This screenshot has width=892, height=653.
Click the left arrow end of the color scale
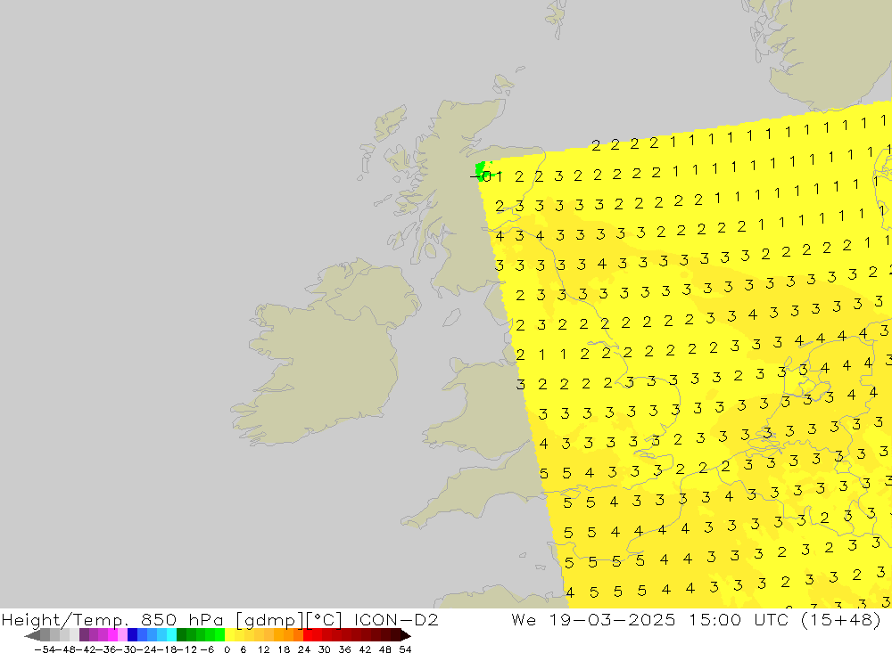pyautogui.click(x=32, y=635)
